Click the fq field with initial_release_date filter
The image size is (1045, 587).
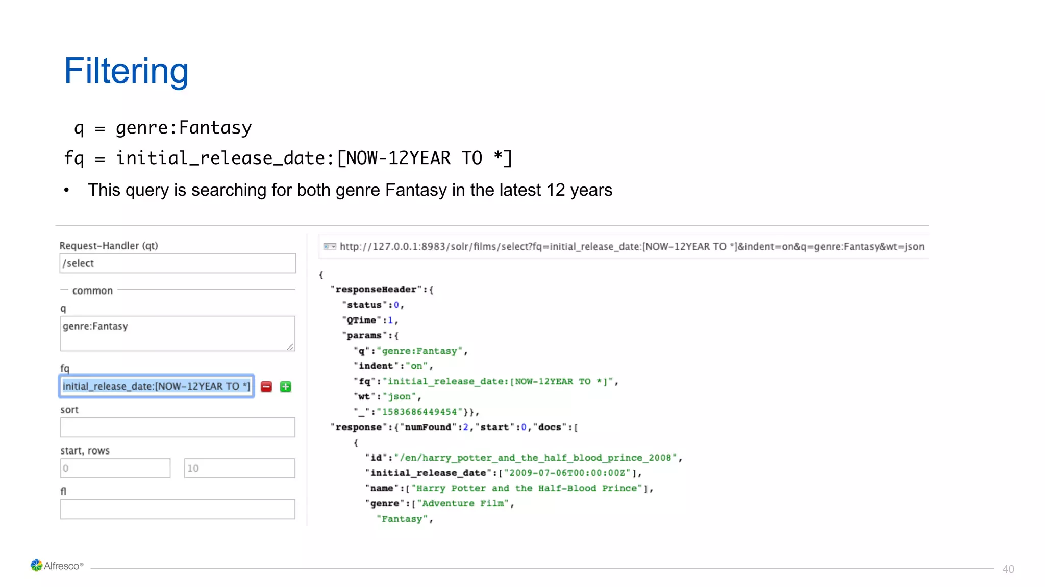click(x=157, y=386)
